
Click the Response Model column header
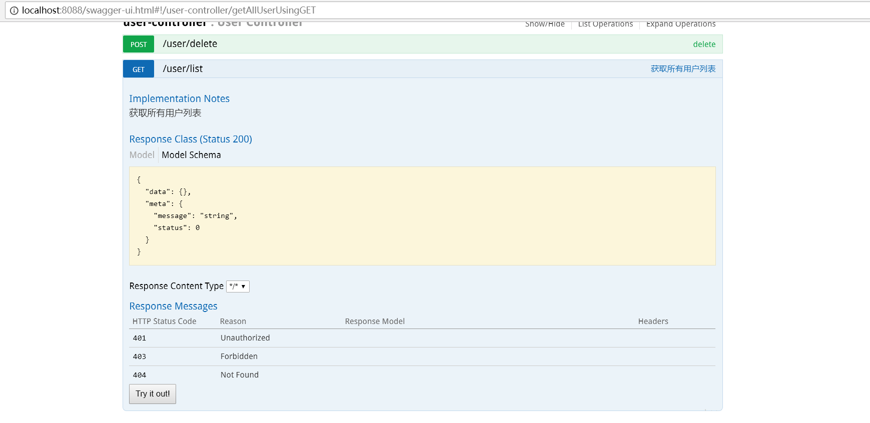click(375, 321)
